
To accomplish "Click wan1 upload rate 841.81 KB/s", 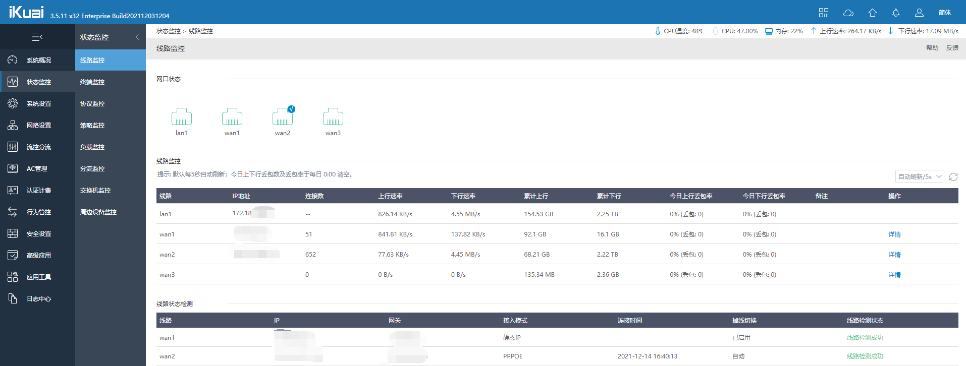I will 395,234.
